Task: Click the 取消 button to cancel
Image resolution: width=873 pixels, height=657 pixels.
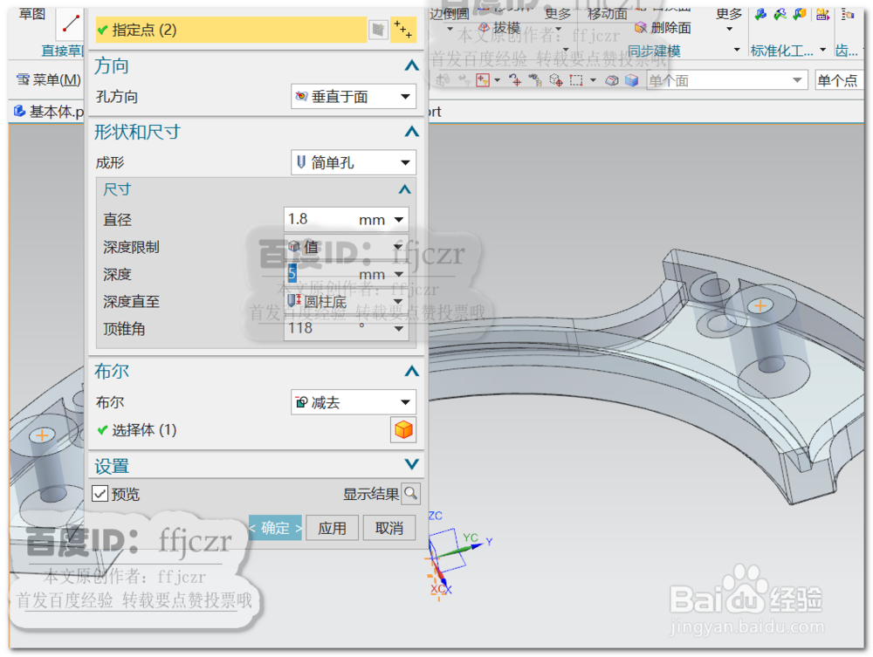Action: 388,527
